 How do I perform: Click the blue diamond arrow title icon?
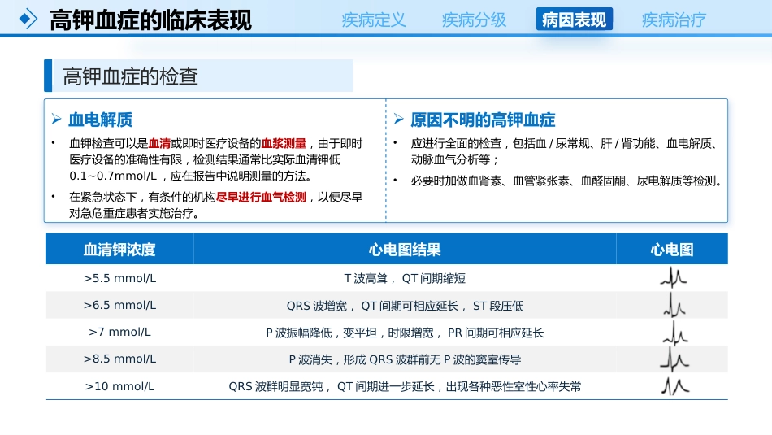point(28,19)
